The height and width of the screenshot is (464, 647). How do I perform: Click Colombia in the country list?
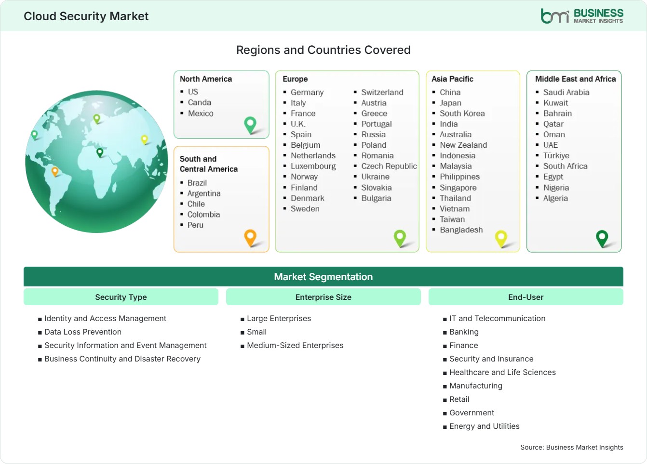click(203, 215)
